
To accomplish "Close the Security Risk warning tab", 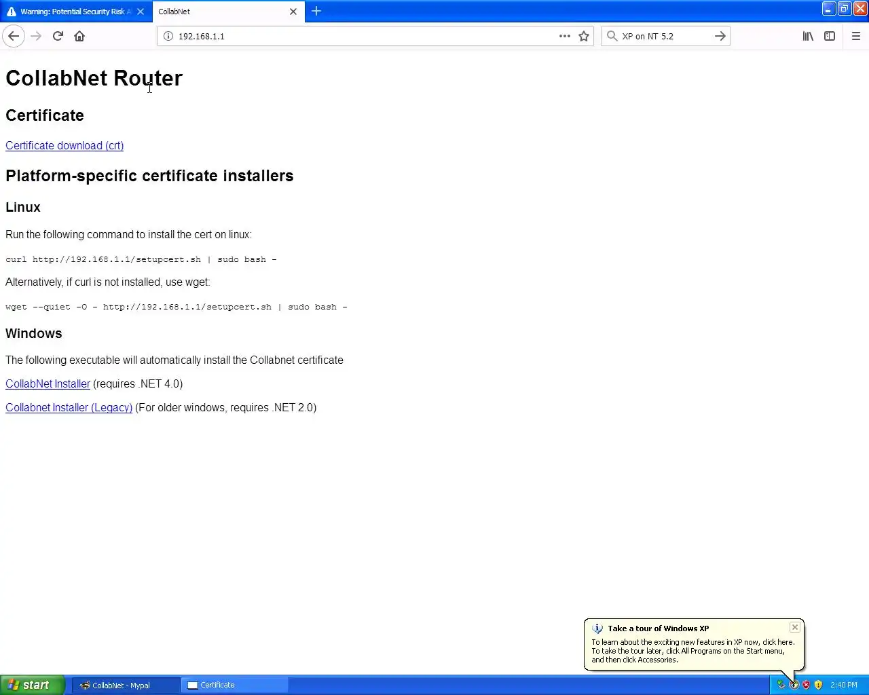I will 141,12.
